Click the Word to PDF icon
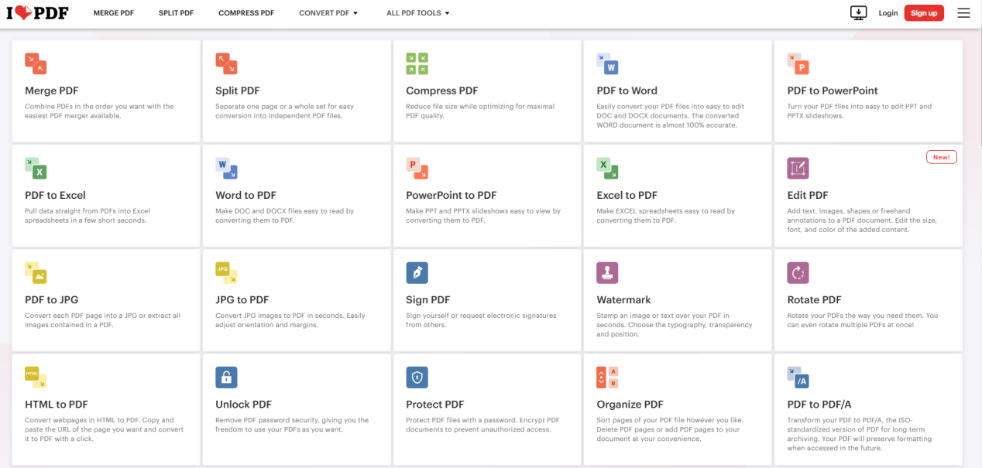The height and width of the screenshot is (468, 982). (226, 168)
